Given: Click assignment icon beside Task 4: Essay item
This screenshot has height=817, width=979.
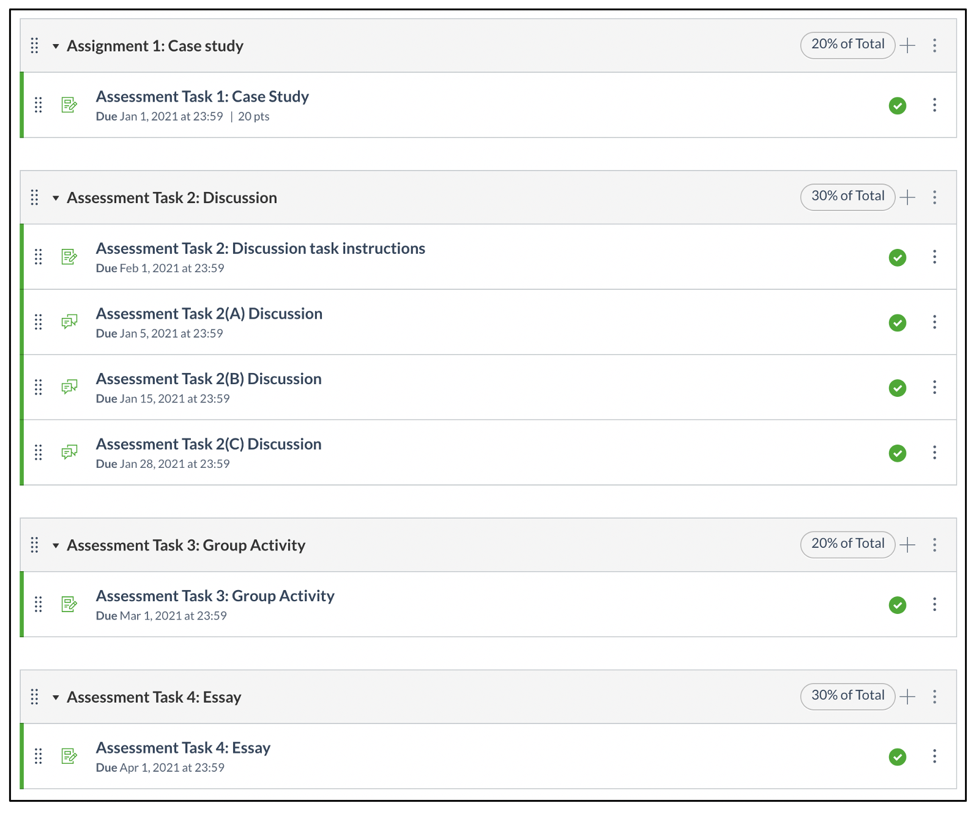Looking at the screenshot, I should [69, 756].
